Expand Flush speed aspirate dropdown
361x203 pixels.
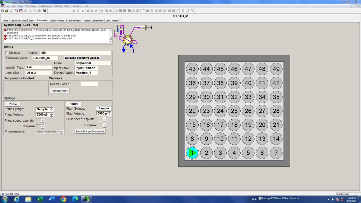pos(105,119)
